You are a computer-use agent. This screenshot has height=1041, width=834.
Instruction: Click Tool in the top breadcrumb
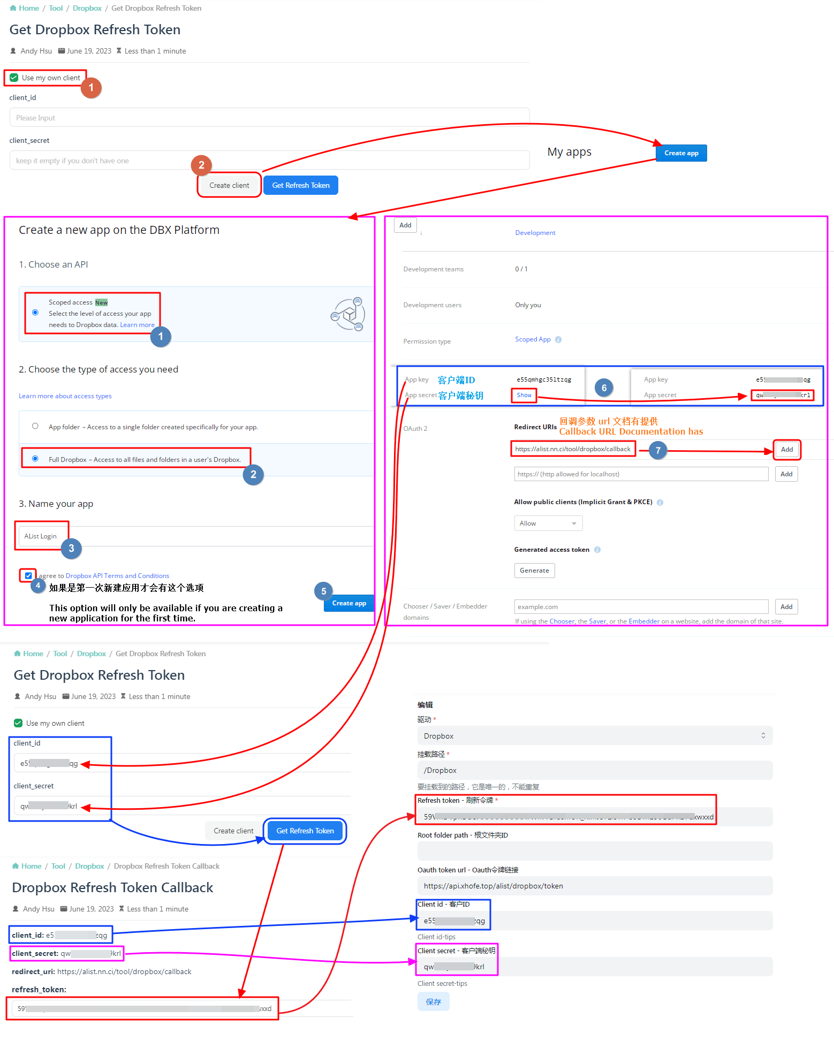click(56, 8)
